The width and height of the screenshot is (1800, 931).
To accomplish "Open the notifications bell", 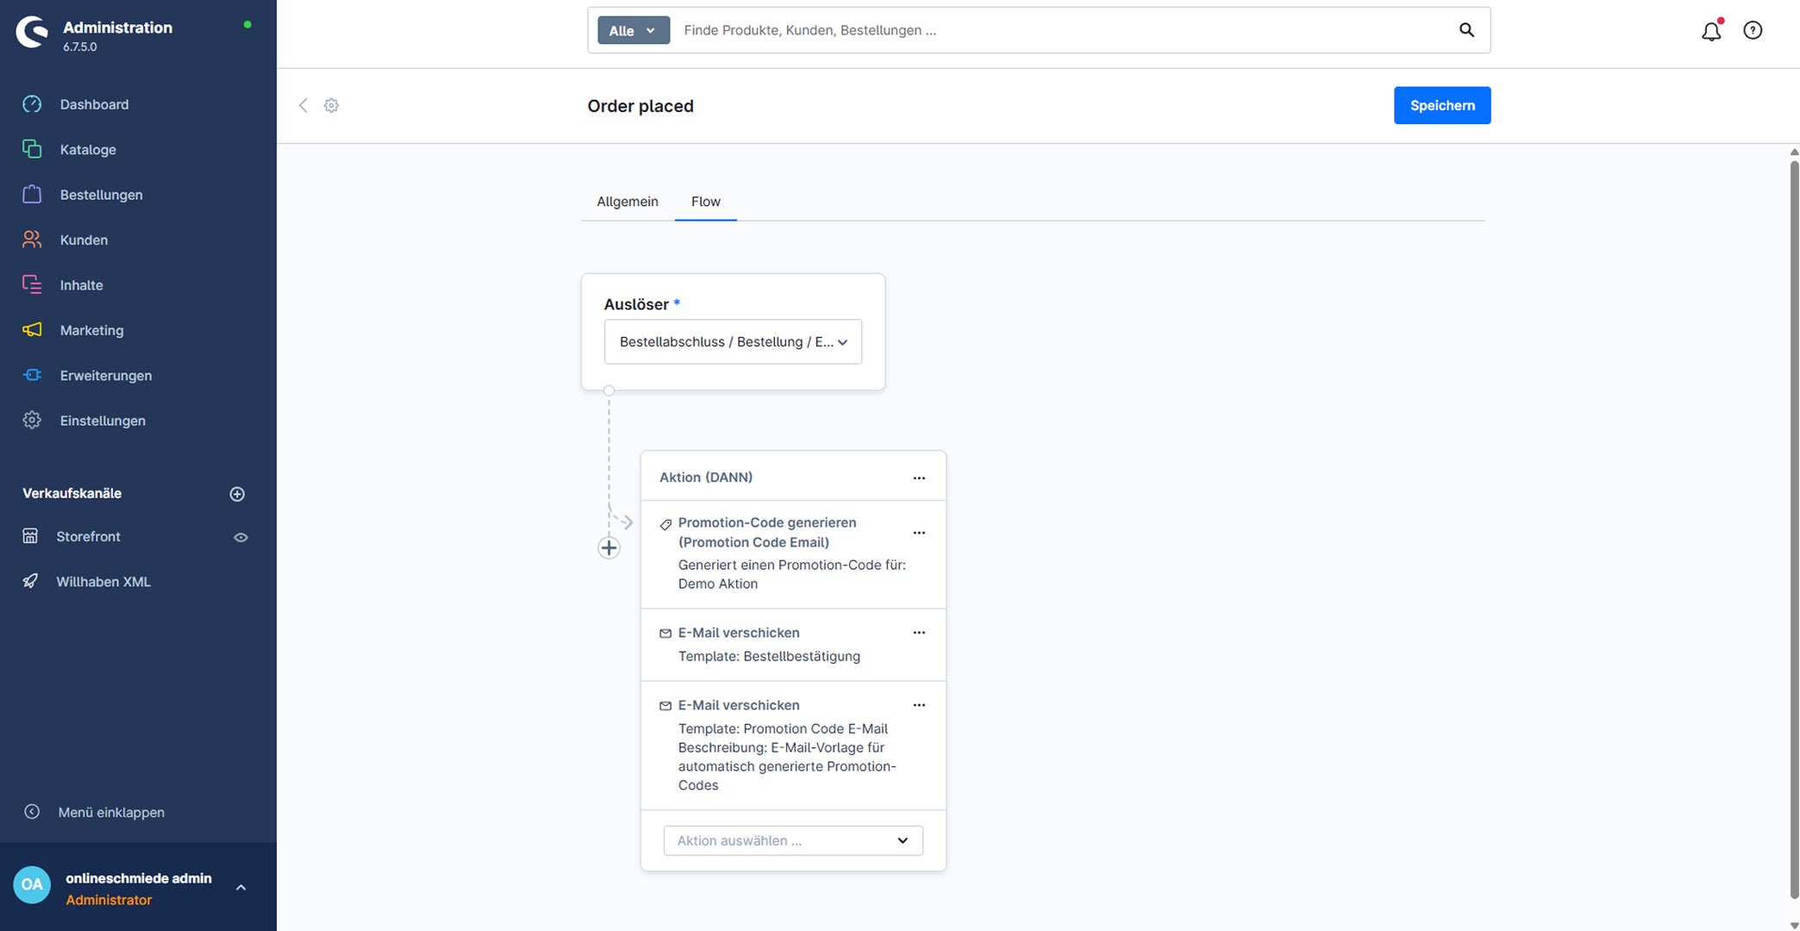I will point(1711,31).
